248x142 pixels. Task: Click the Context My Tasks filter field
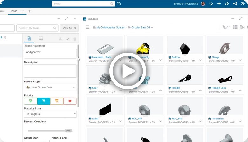(37, 28)
